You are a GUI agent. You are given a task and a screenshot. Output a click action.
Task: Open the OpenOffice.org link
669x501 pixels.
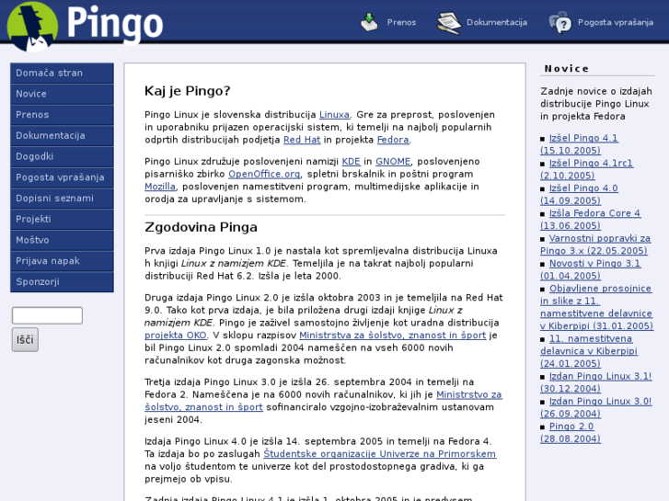264,174
